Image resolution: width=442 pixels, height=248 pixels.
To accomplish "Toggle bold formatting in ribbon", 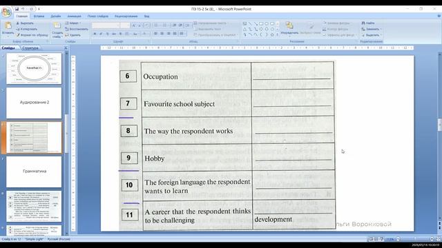I will 95,34.
